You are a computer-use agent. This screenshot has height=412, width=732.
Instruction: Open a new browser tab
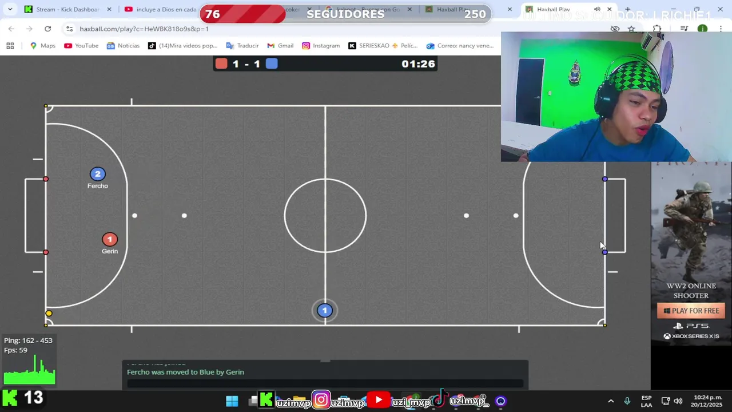[x=627, y=9]
